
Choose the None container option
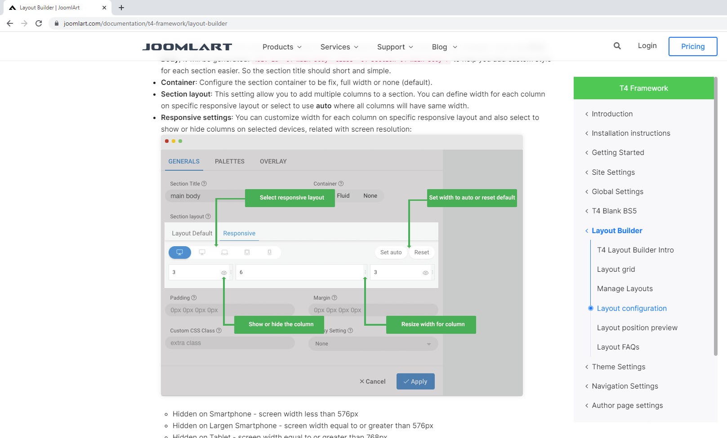[370, 196]
